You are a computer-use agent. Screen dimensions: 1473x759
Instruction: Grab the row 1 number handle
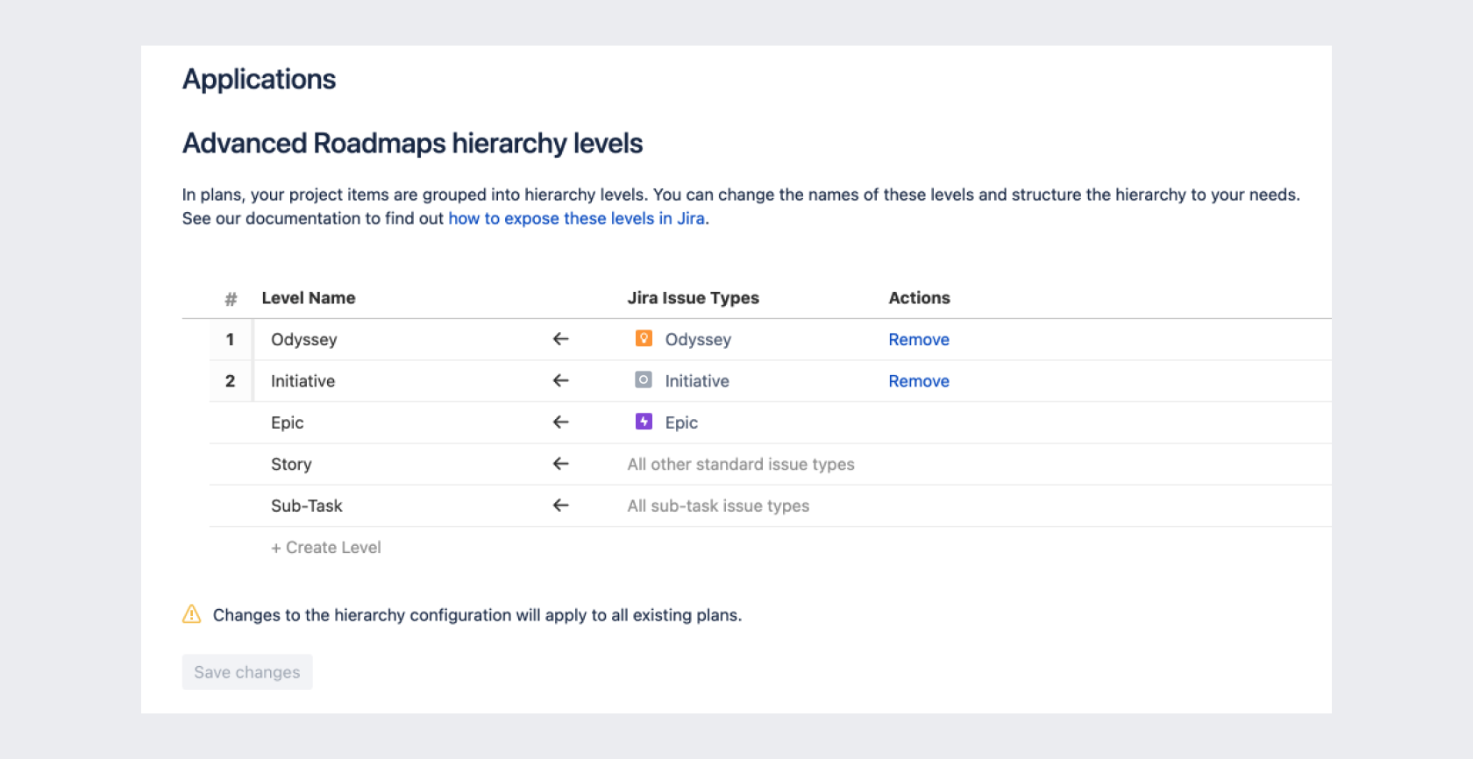pyautogui.click(x=231, y=339)
